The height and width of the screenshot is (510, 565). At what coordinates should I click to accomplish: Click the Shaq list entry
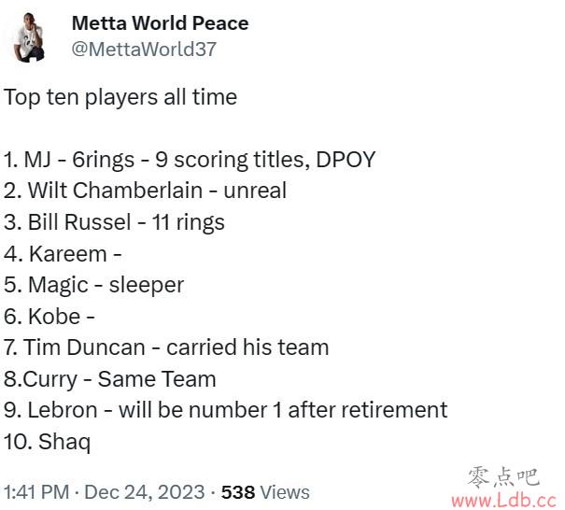pyautogui.click(x=48, y=442)
